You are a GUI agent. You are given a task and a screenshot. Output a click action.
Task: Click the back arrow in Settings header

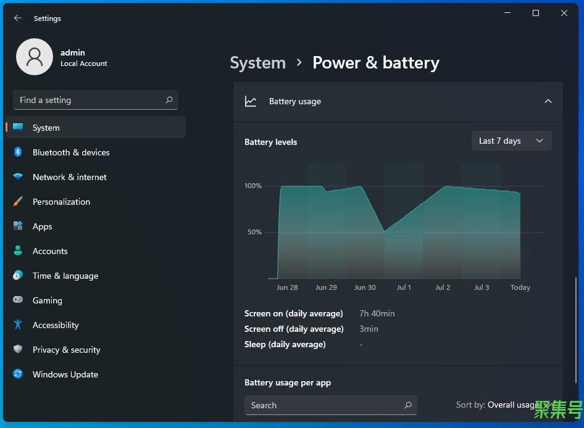[17, 18]
